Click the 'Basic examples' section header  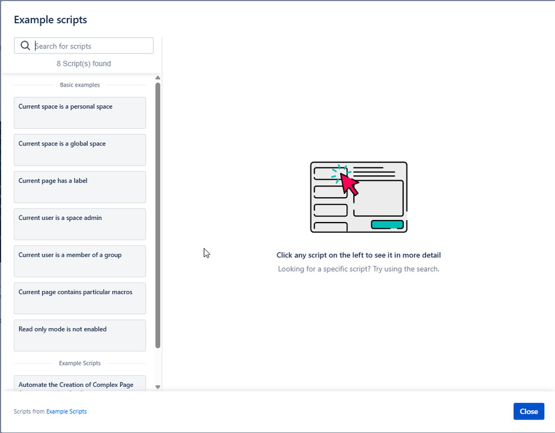click(79, 84)
